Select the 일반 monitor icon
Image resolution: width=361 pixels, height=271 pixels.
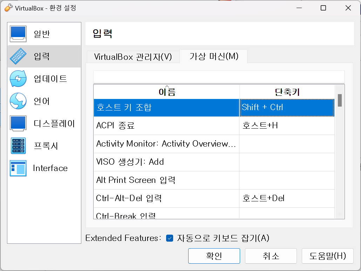coord(18,34)
